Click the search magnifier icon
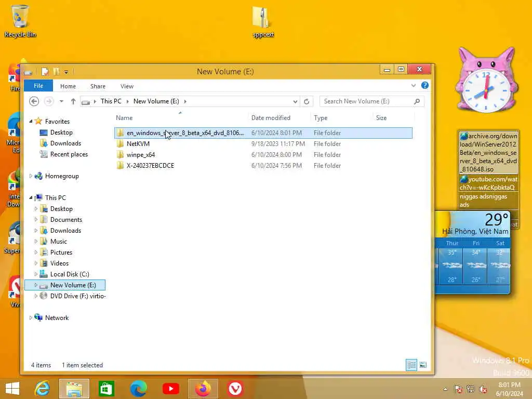 tap(417, 101)
